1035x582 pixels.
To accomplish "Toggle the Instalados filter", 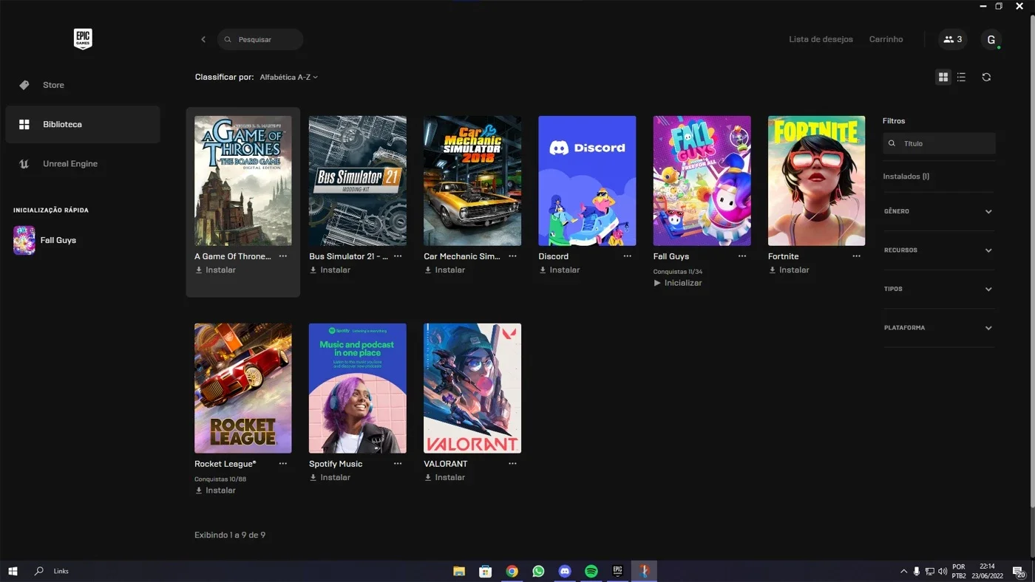I will 906,177.
